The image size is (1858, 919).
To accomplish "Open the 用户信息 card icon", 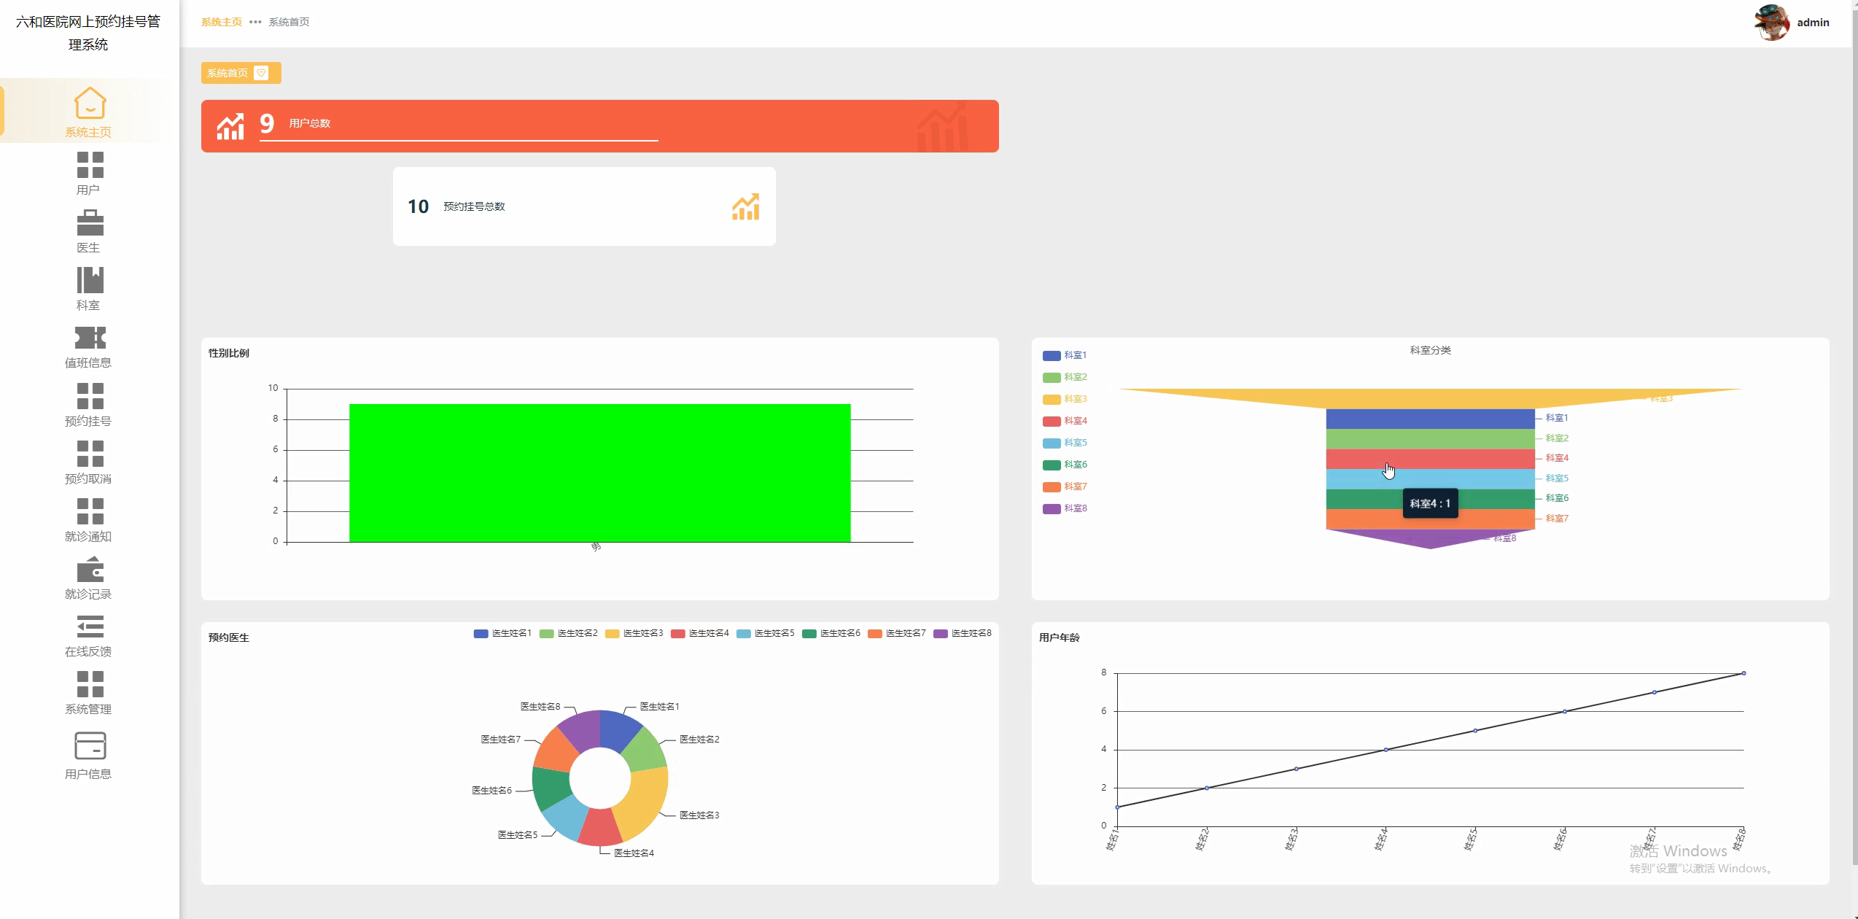I will pyautogui.click(x=90, y=745).
